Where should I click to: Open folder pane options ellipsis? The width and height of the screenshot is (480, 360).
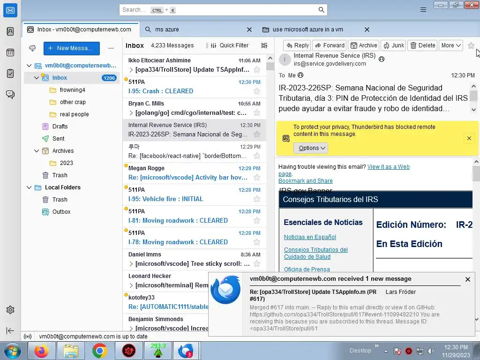[111, 48]
